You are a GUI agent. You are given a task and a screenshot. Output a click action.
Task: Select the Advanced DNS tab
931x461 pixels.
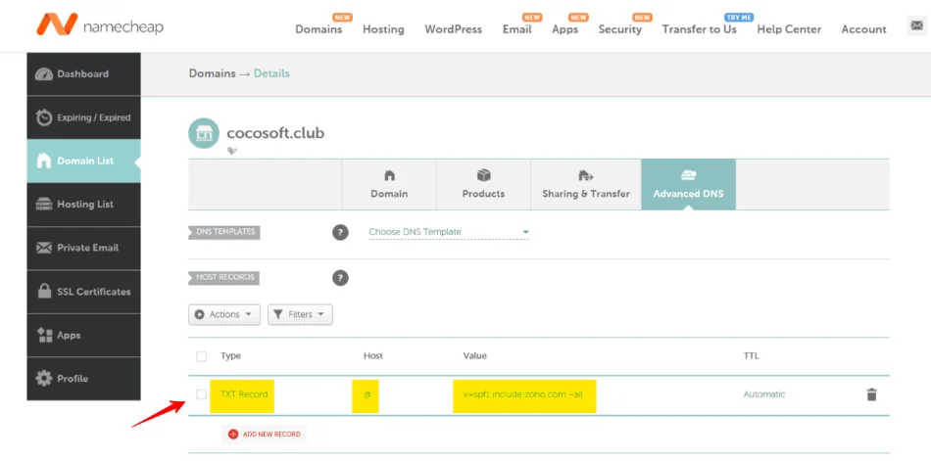688,185
